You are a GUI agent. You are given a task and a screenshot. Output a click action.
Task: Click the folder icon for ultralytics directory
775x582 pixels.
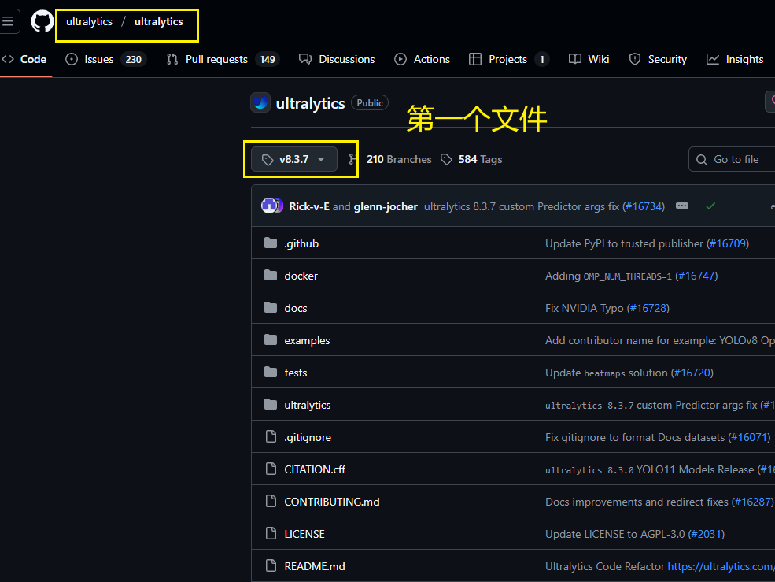point(271,404)
